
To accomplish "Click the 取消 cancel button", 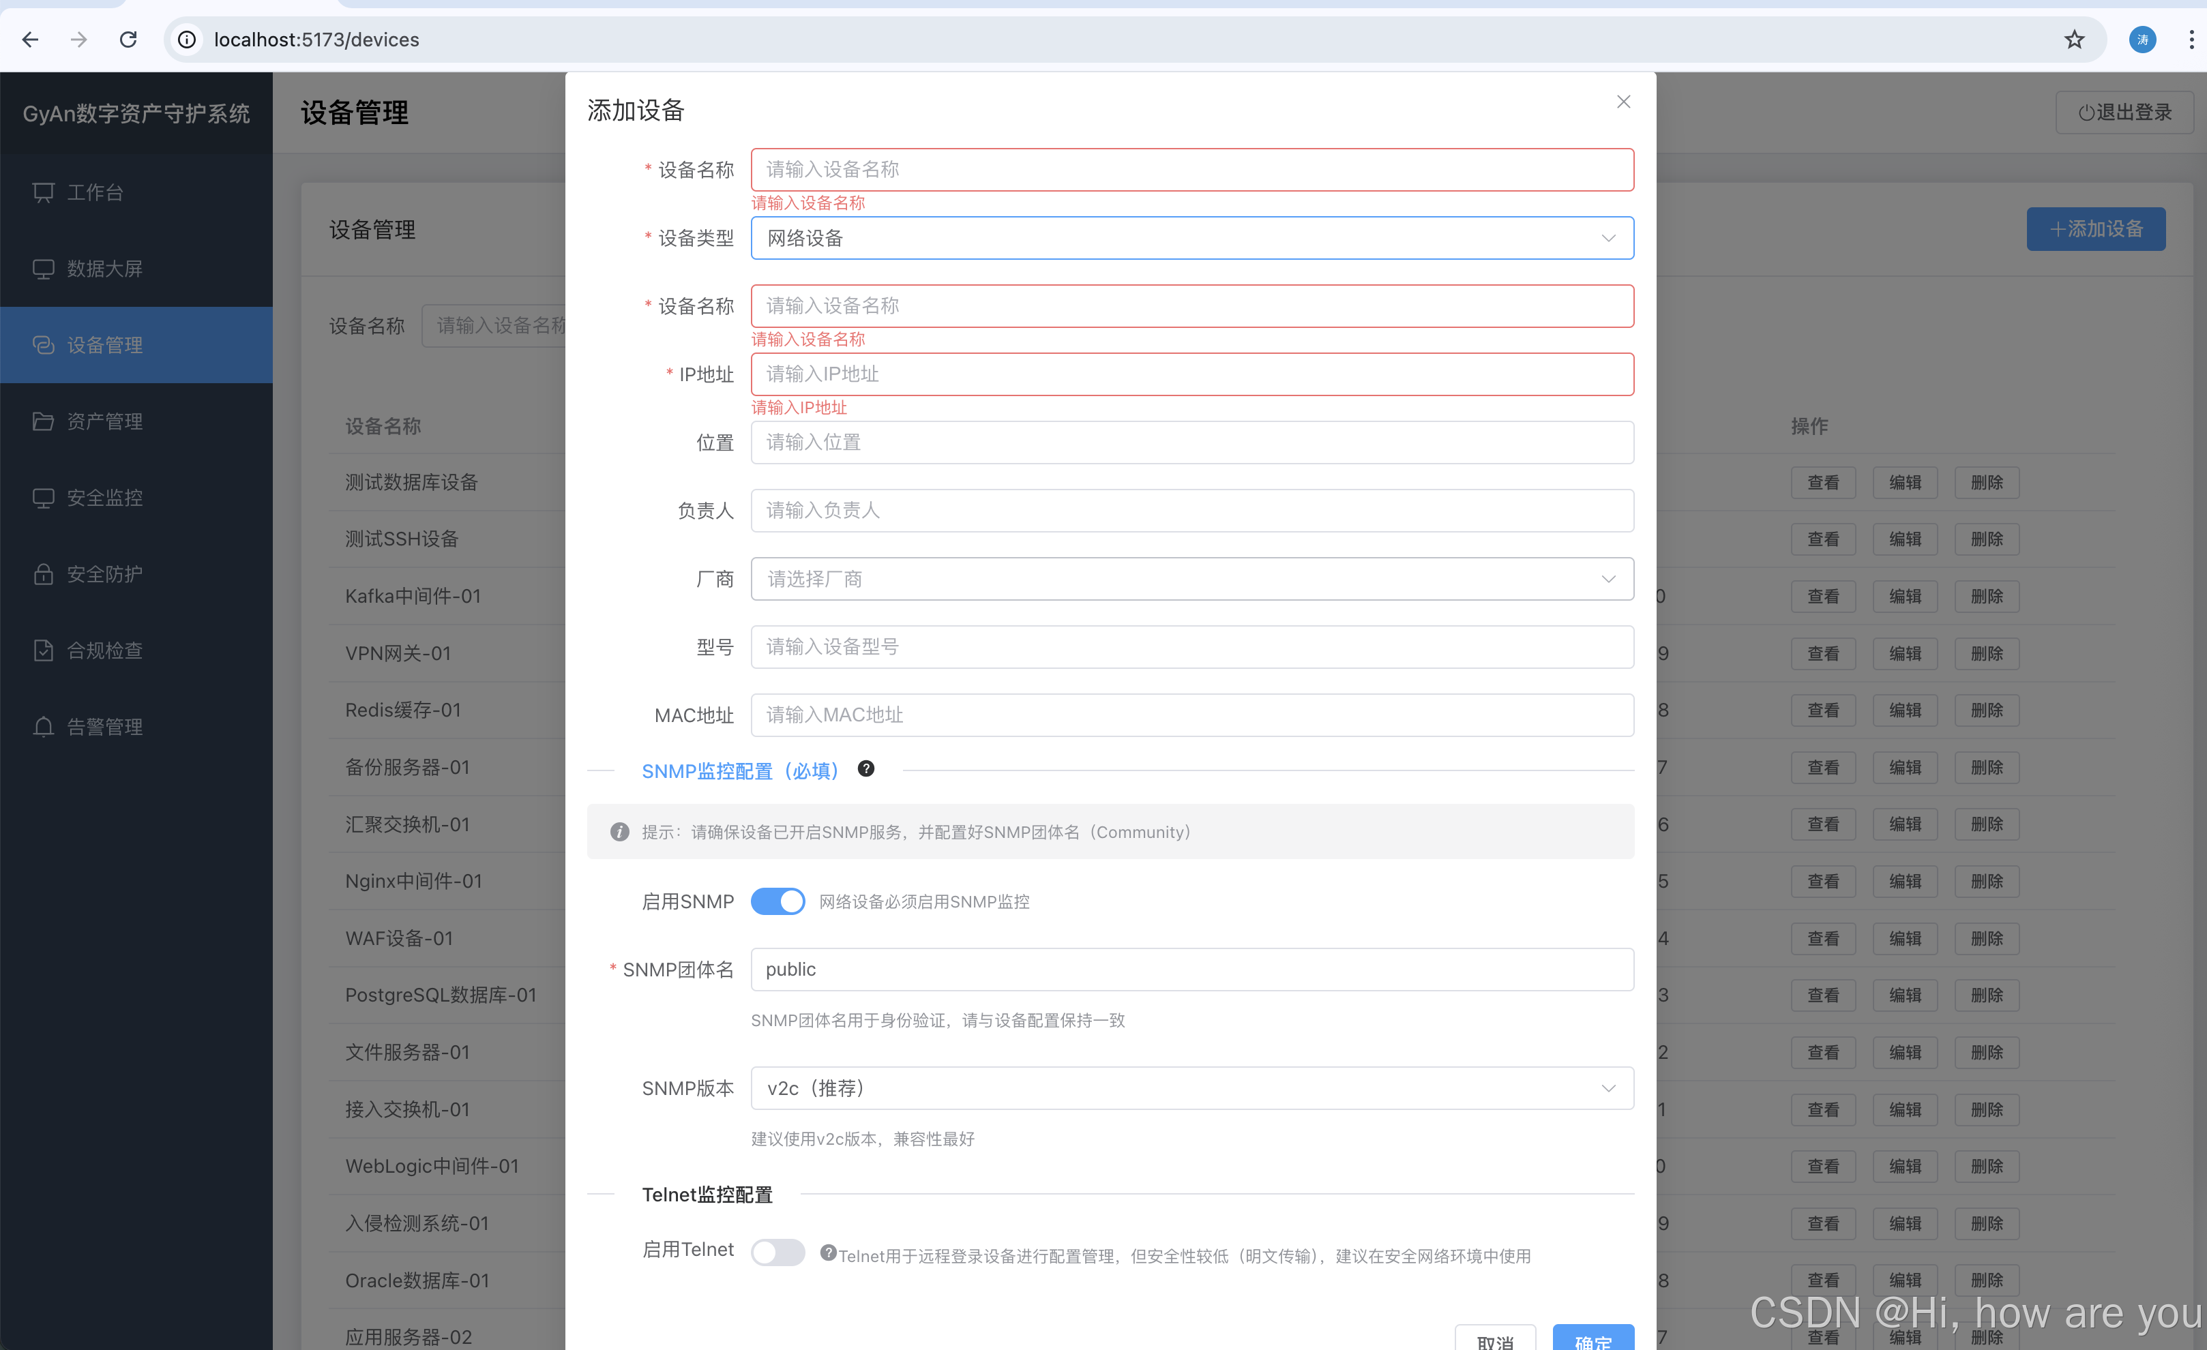I will click(1495, 1339).
